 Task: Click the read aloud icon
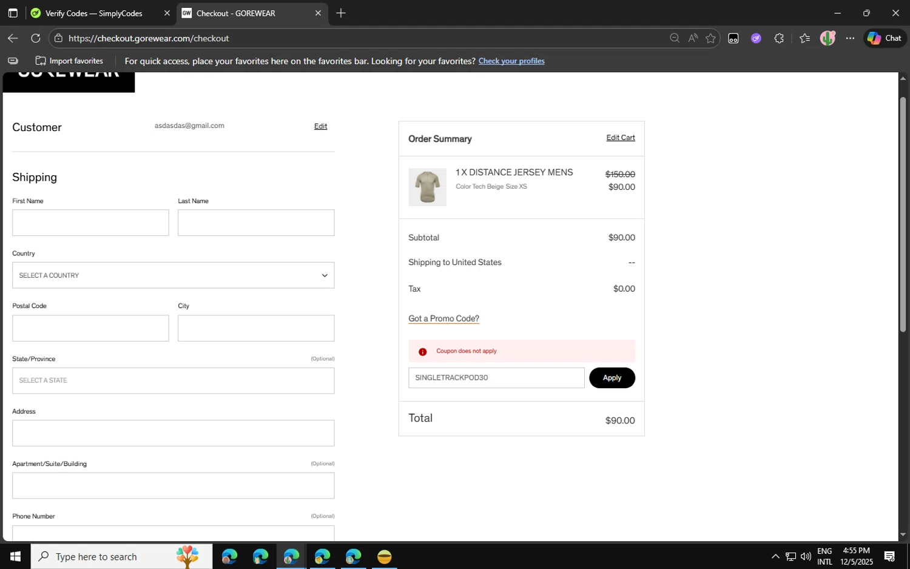pos(693,38)
